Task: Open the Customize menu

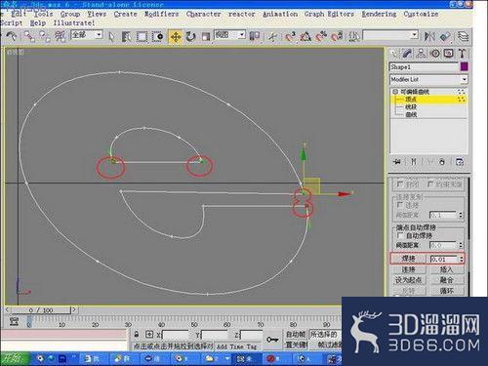Action: (421, 14)
